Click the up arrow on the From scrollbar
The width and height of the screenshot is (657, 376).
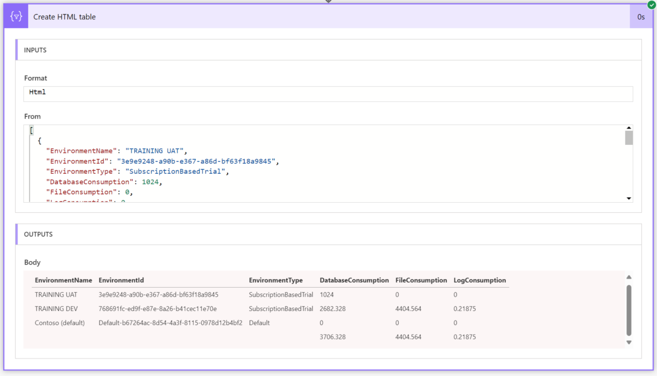629,127
